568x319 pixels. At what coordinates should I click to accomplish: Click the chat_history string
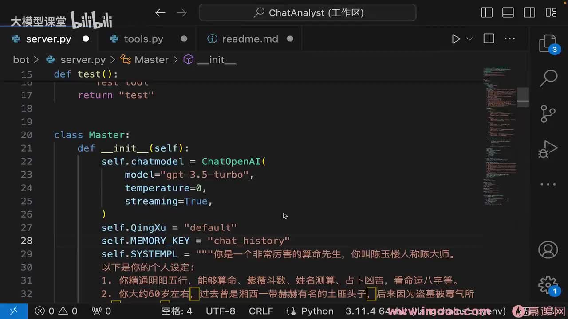pos(249,241)
